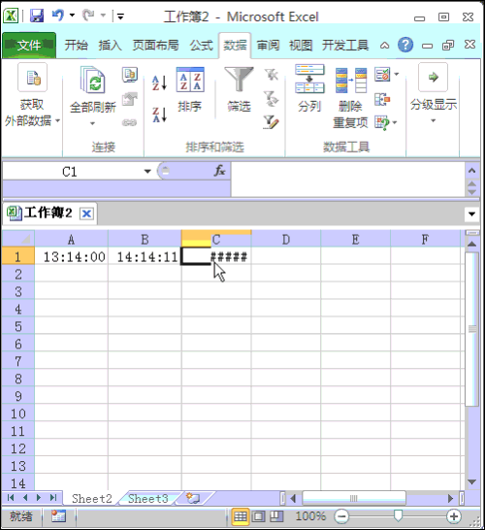Sort ascending with the A-Z icon
Viewport: 485px width, 530px height.
coord(159,83)
